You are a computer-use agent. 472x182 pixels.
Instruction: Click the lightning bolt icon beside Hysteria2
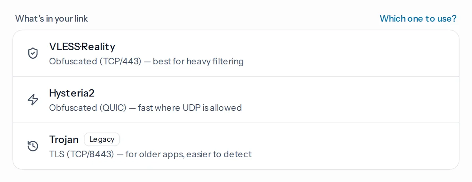(x=33, y=100)
